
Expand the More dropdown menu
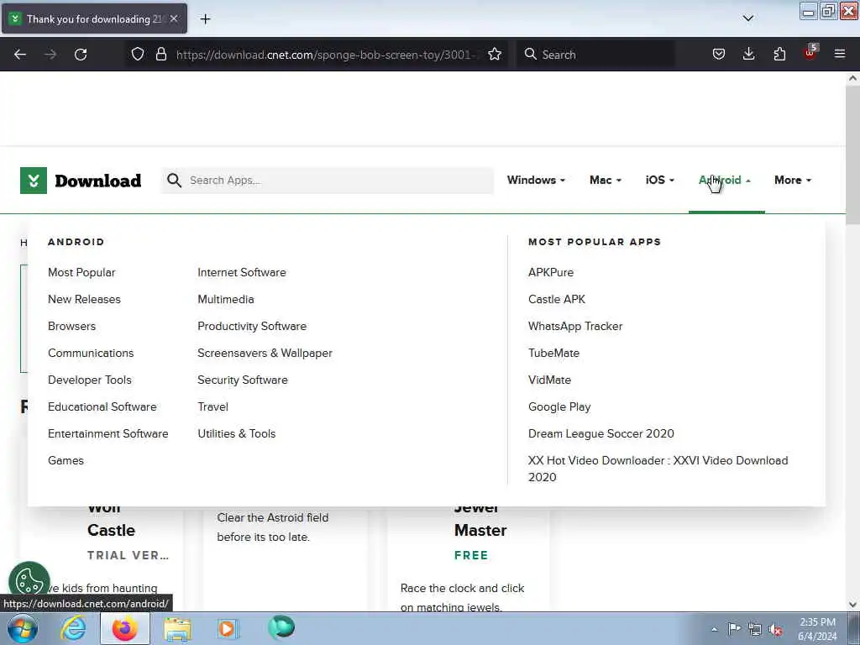[x=793, y=181]
